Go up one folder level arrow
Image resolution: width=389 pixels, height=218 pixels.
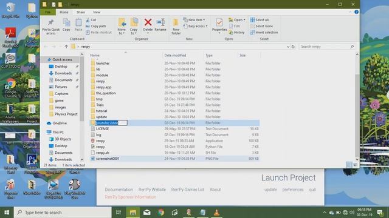tap(66, 47)
